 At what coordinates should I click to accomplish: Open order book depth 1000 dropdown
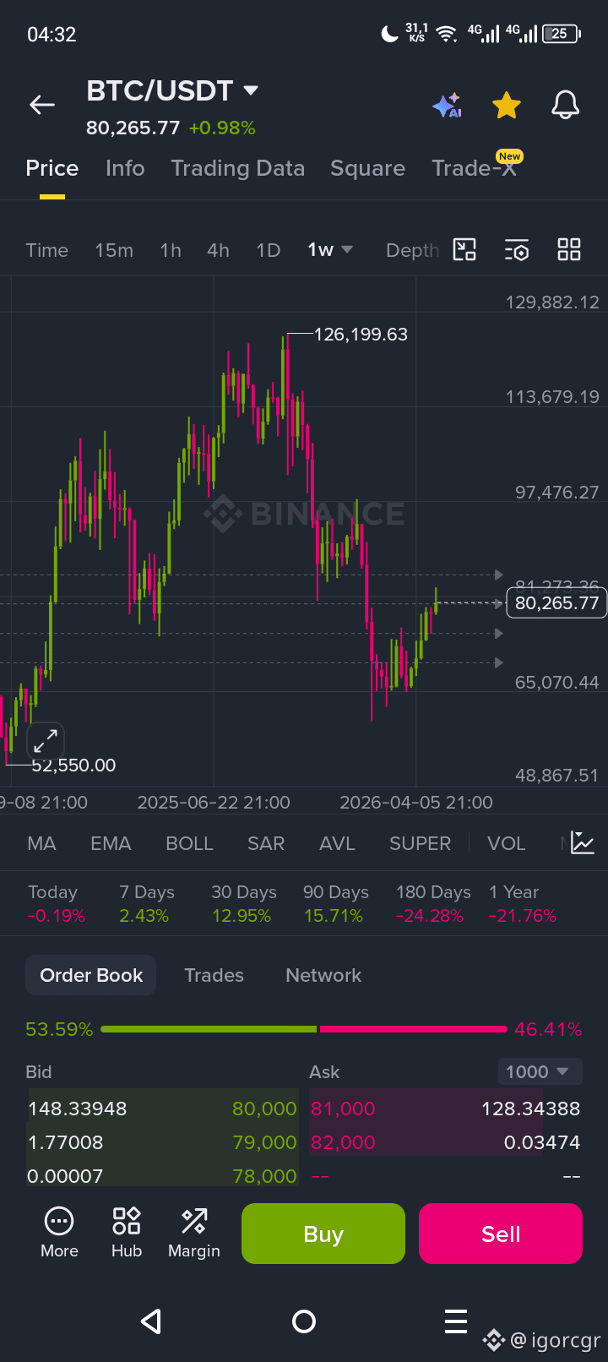(x=539, y=1071)
